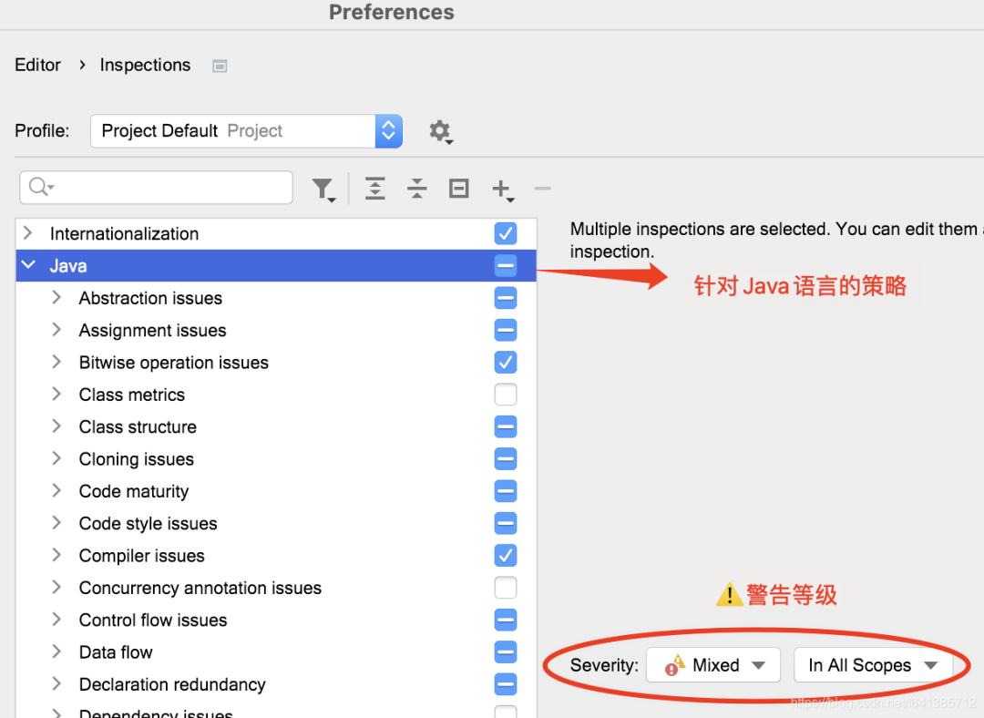Screen dimensions: 984x718
Task: Select the Control flow issues row
Action: [x=276, y=621]
